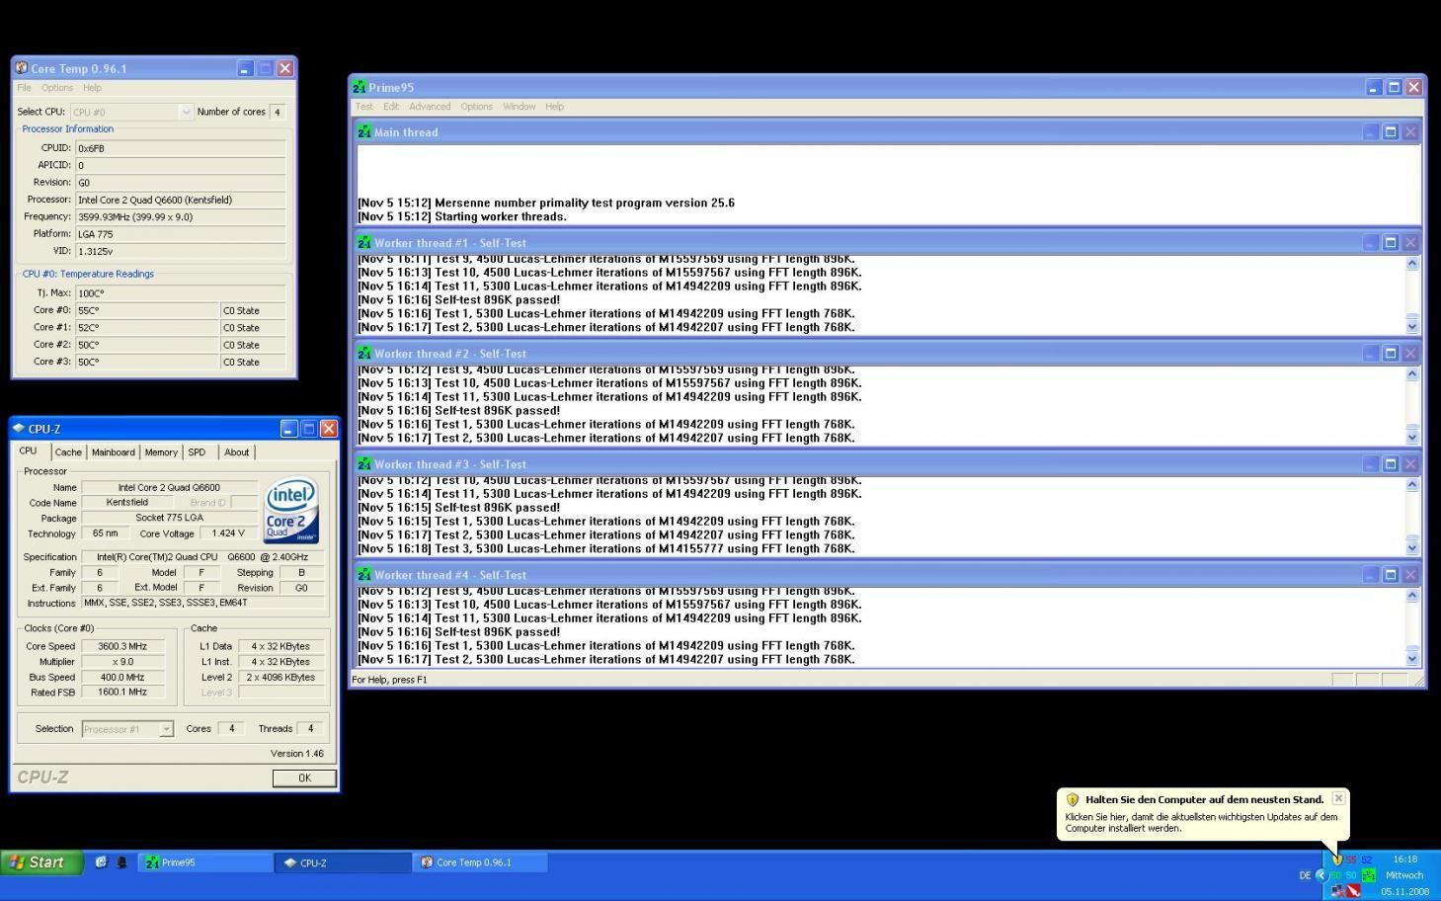Viewport: 1441px width, 901px height.
Task: Switch to Prime95 via taskbar button
Action: (x=205, y=862)
